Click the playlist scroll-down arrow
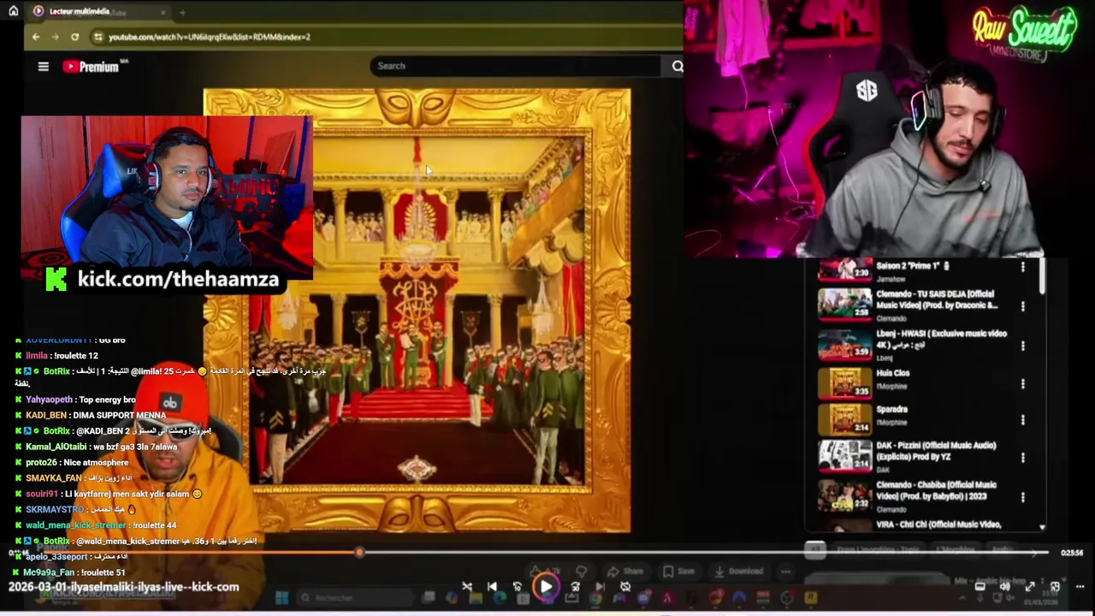Viewport: 1095px width, 616px height. (x=1042, y=527)
